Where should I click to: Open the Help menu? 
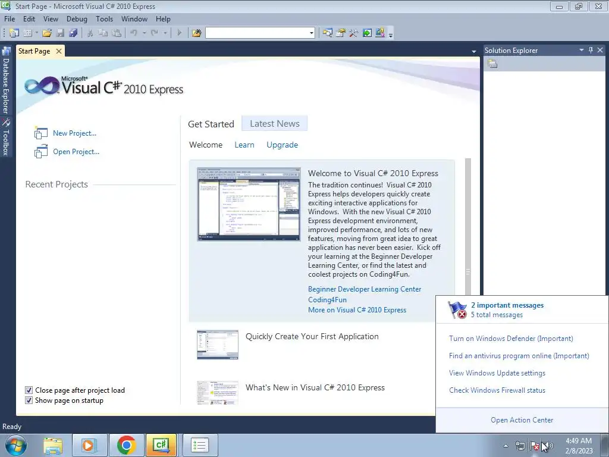coord(163,18)
